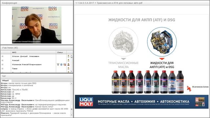The image size is (210, 118).
Task: Click the Liqui Moly logo in slide banner
Action: [x=86, y=102]
